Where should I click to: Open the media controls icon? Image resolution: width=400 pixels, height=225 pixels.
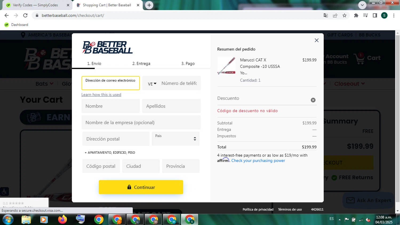[365, 15]
